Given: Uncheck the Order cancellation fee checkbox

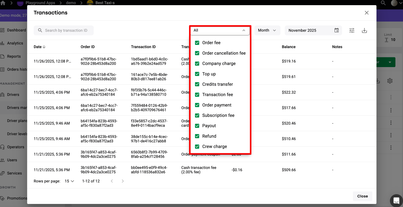Looking at the screenshot, I should point(197,53).
